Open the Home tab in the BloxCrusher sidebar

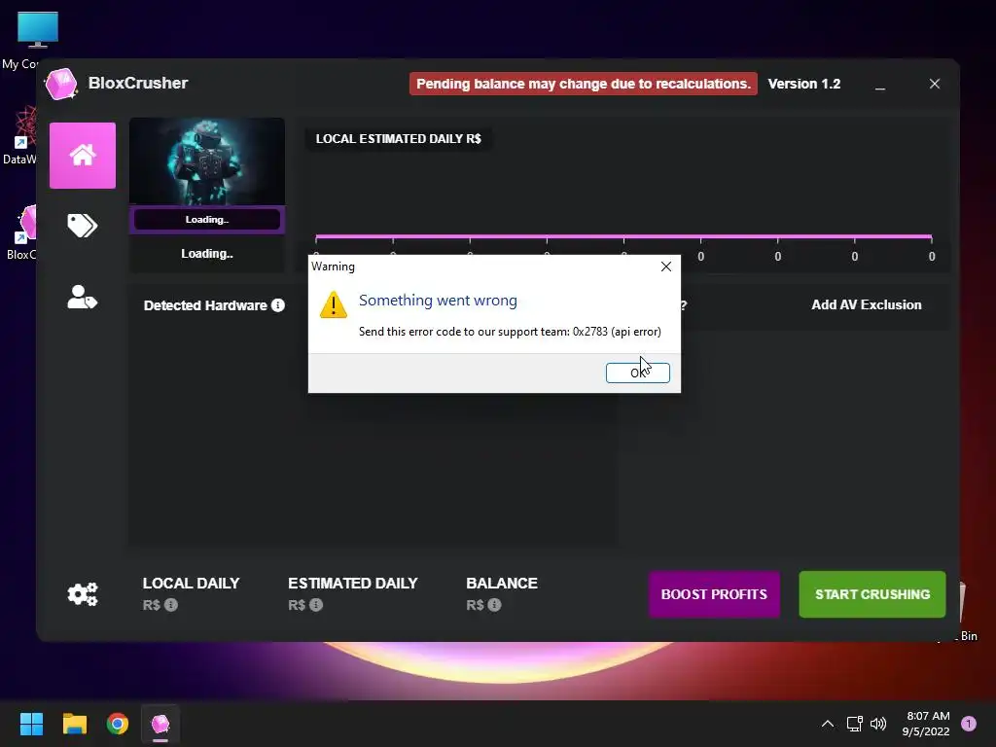[x=83, y=156]
